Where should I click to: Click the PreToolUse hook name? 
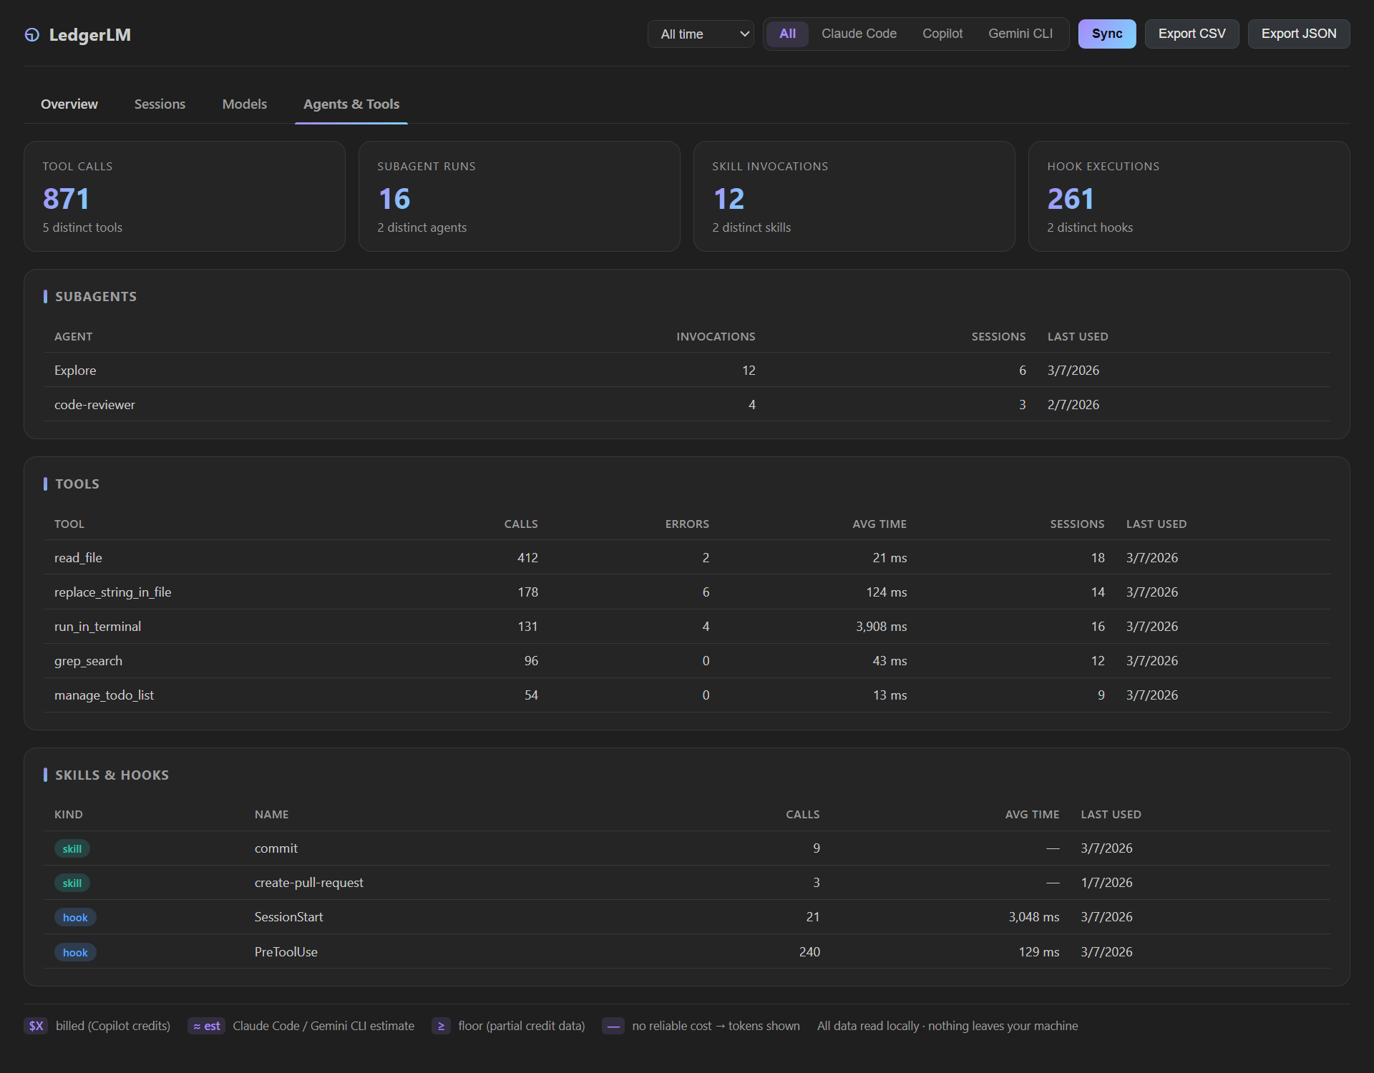[286, 952]
